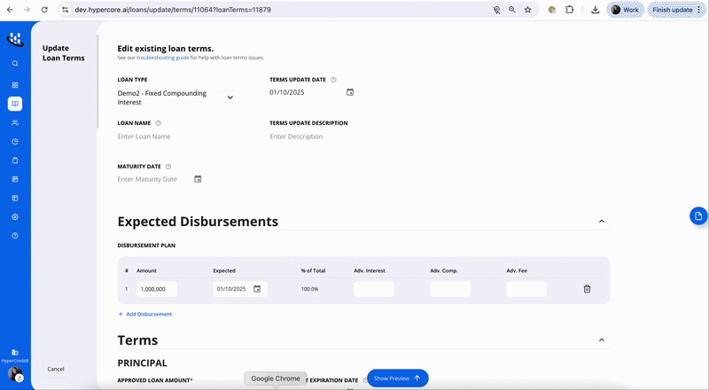Click the Show Preview button
The height and width of the screenshot is (390, 709).
pyautogui.click(x=397, y=378)
